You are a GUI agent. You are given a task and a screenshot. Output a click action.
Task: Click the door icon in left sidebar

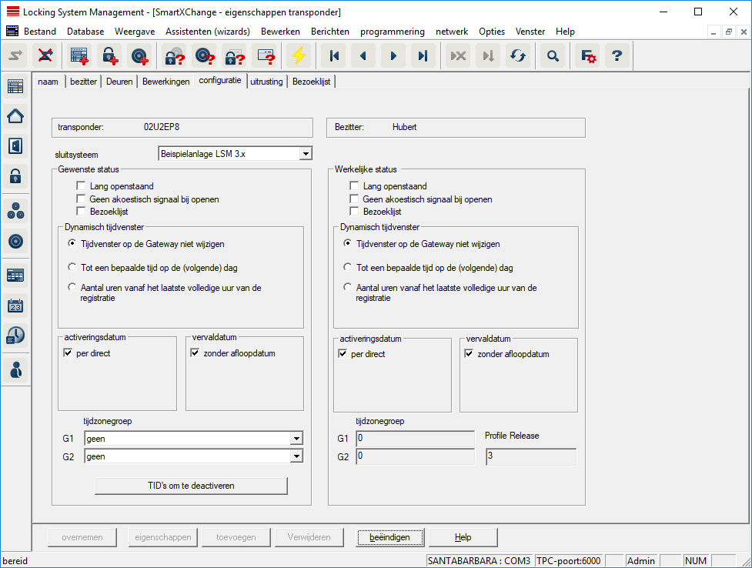(15, 146)
